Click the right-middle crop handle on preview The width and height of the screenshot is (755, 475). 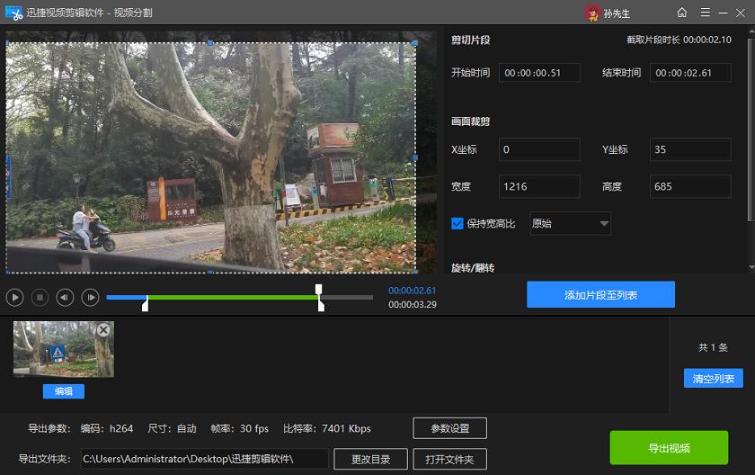(415, 157)
